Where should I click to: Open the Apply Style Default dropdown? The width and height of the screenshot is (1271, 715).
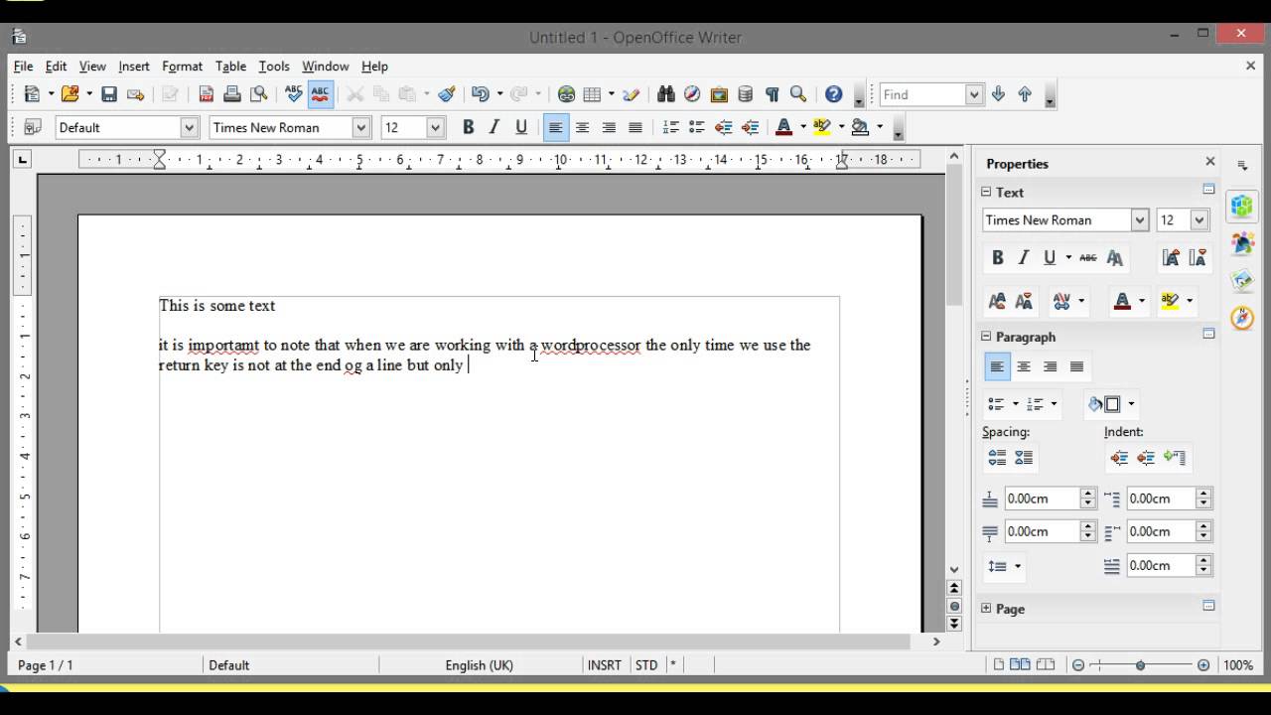pyautogui.click(x=189, y=127)
